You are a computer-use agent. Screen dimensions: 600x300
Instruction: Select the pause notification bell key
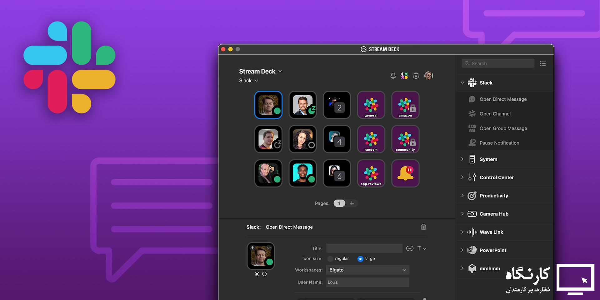click(x=405, y=173)
